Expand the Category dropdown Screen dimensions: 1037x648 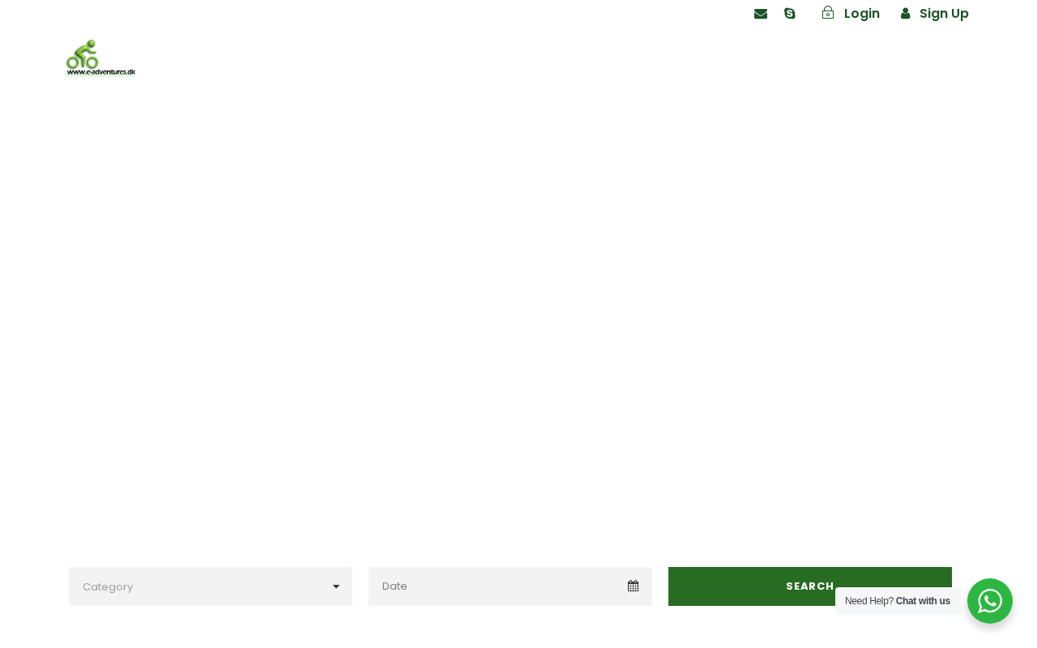tap(211, 586)
